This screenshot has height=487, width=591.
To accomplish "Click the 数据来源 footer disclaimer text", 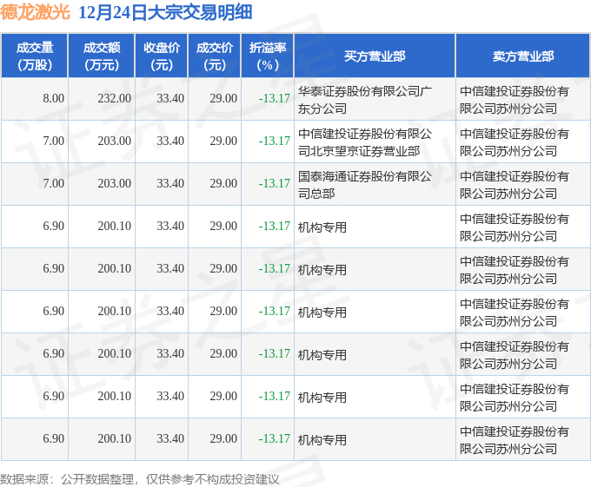I will click(x=139, y=479).
